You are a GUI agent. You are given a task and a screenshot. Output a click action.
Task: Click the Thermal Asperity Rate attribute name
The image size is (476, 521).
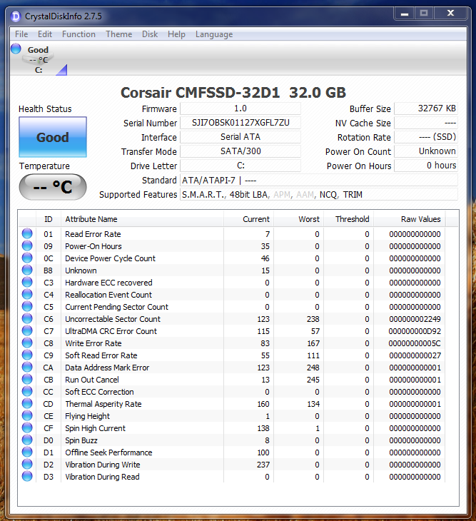click(103, 404)
